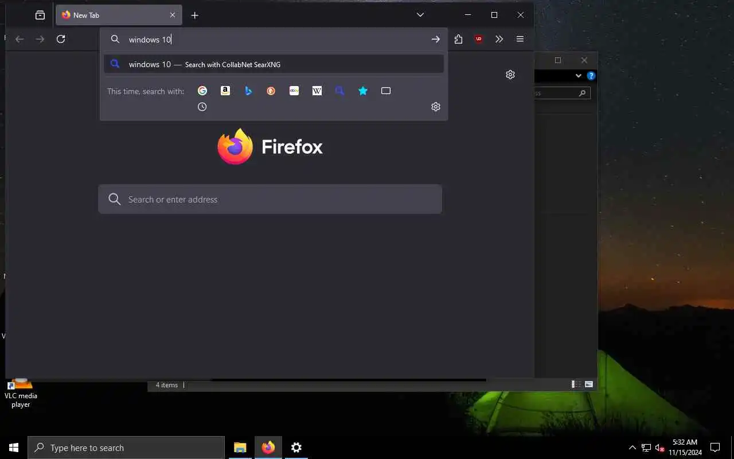Open the Extensions puzzle icon
The width and height of the screenshot is (734, 459).
tap(458, 39)
